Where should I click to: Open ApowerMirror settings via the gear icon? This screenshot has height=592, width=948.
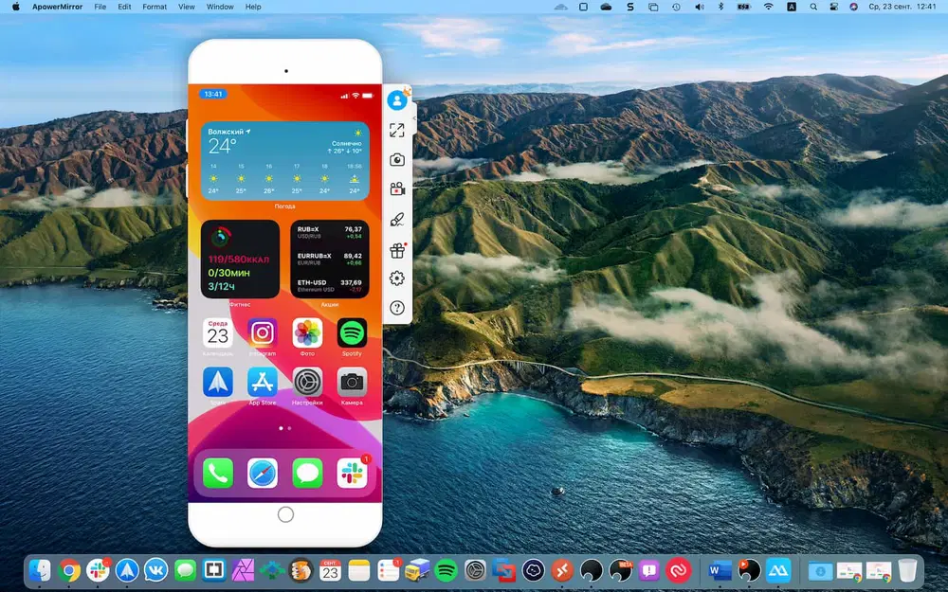pos(397,278)
